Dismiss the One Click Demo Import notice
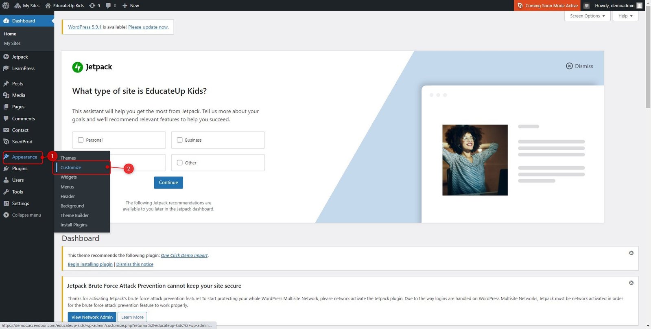The height and width of the screenshot is (329, 651). click(631, 253)
